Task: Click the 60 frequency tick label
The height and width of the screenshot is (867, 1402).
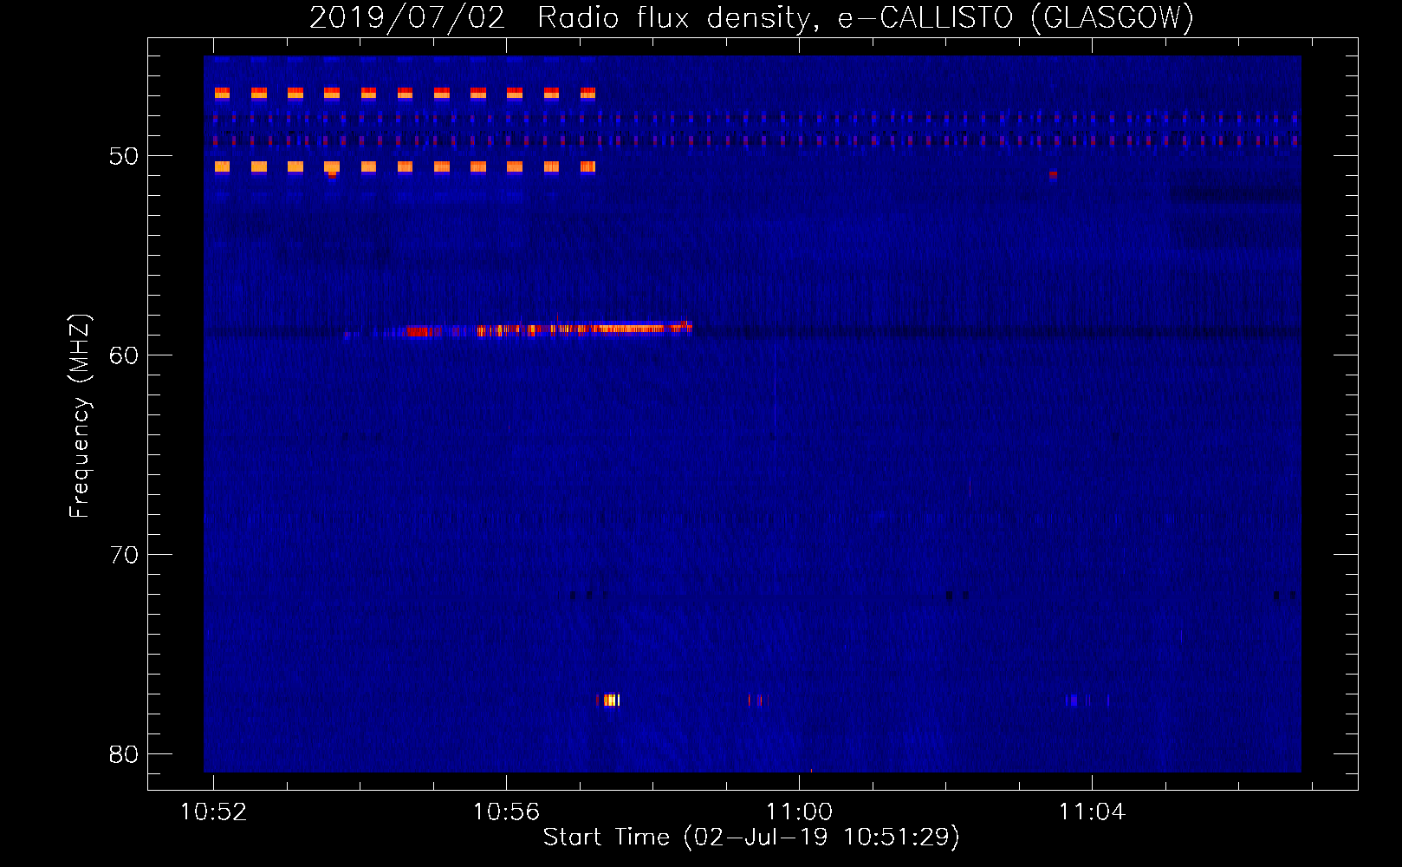Action: coord(124,355)
